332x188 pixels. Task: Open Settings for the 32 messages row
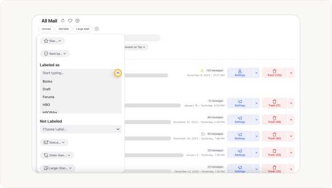[x=240, y=169]
